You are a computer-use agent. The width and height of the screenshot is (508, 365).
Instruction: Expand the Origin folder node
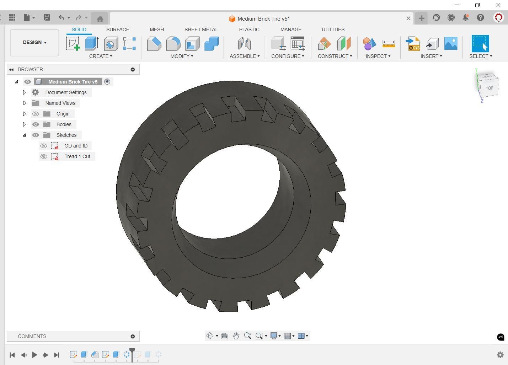point(24,114)
